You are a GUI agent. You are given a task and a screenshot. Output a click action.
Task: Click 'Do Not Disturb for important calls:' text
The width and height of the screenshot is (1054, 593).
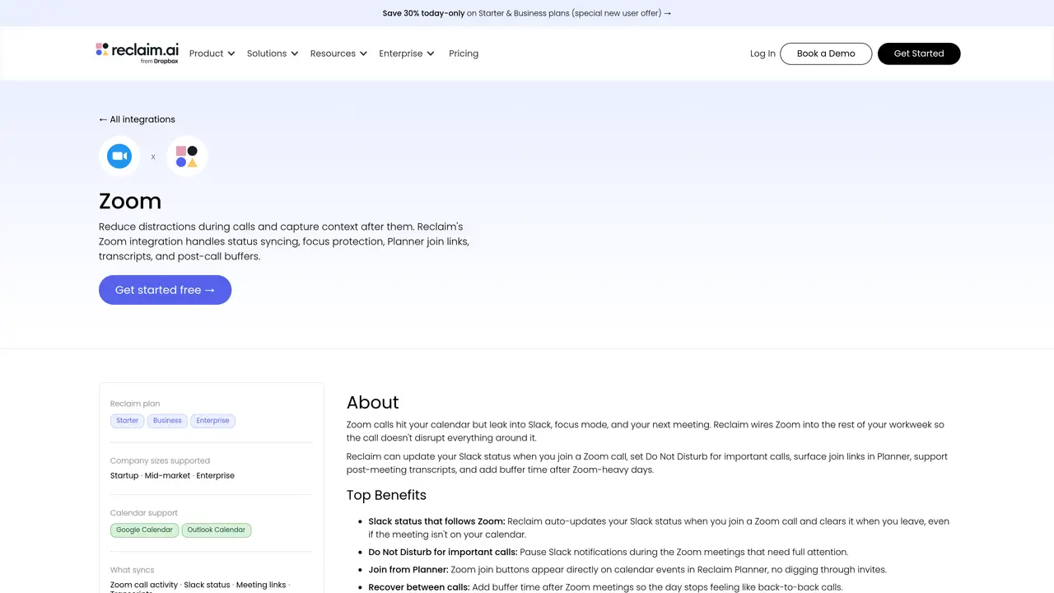coord(443,552)
